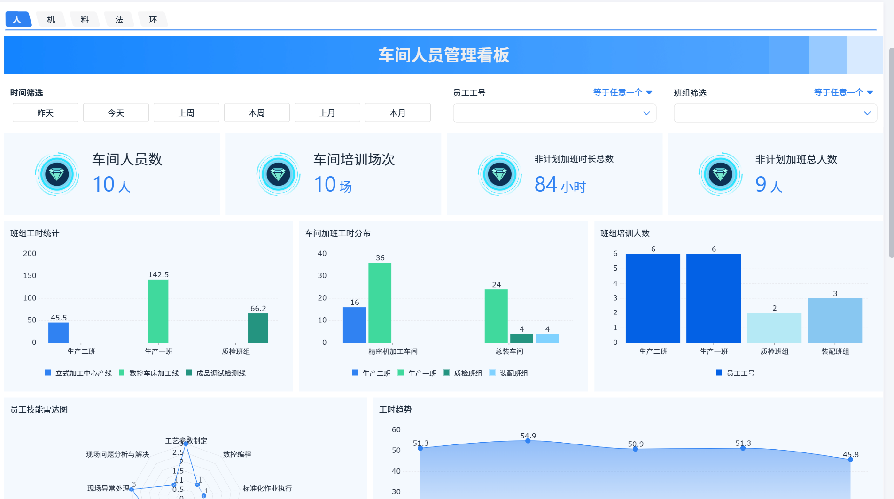Toggle 生产二班 legend in 车间加班工时分布
Viewport: 894px width, 499px height.
(371, 373)
